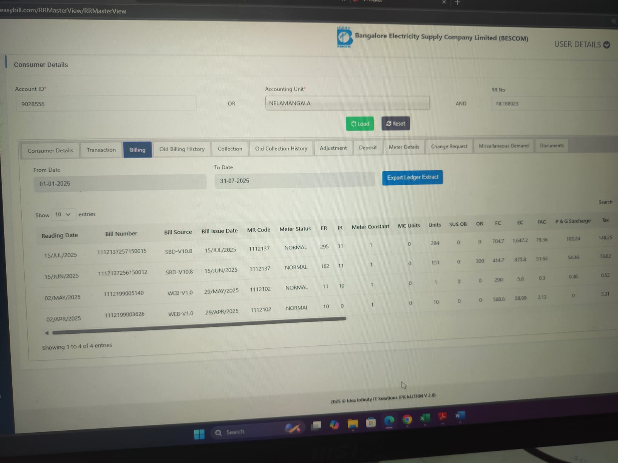Sort by the Meter Constant column header
Image resolution: width=618 pixels, height=463 pixels.
pos(370,226)
